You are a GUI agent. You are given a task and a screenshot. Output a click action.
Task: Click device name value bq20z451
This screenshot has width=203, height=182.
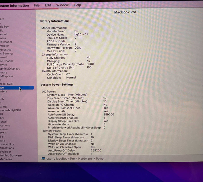click(81, 34)
